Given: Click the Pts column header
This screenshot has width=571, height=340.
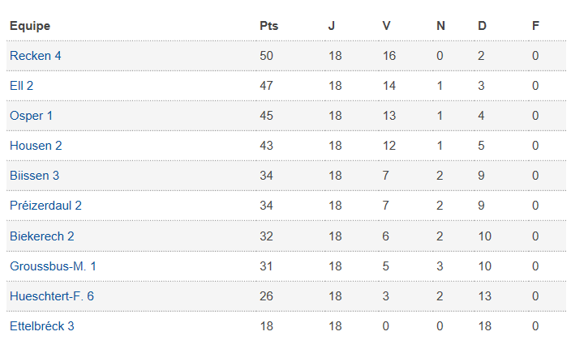Looking at the screenshot, I should [x=268, y=26].
